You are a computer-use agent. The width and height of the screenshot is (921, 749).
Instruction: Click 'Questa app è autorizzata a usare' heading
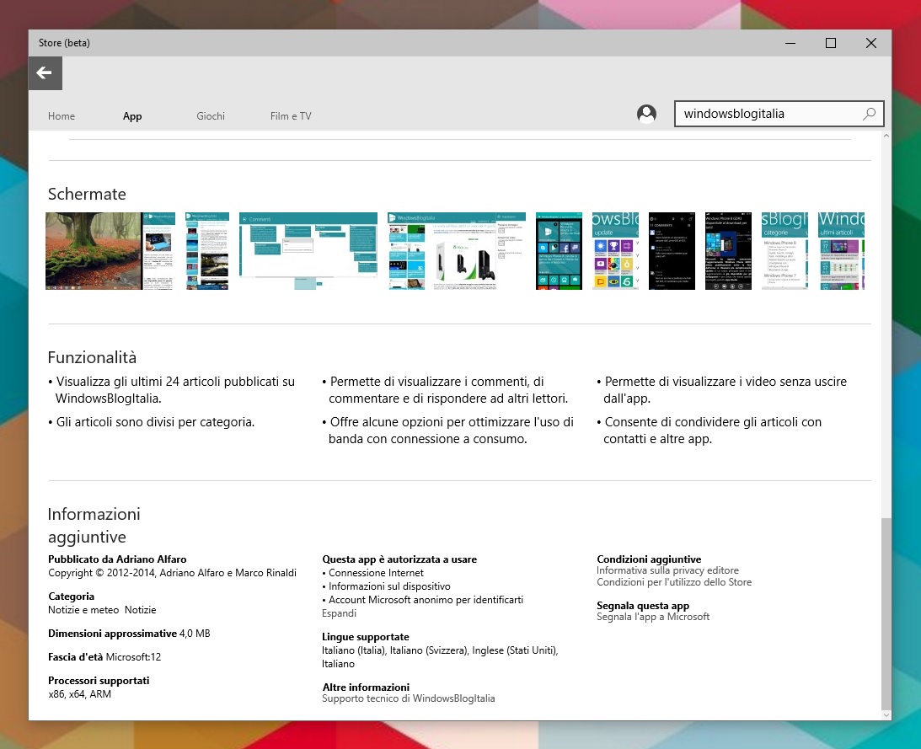click(399, 559)
